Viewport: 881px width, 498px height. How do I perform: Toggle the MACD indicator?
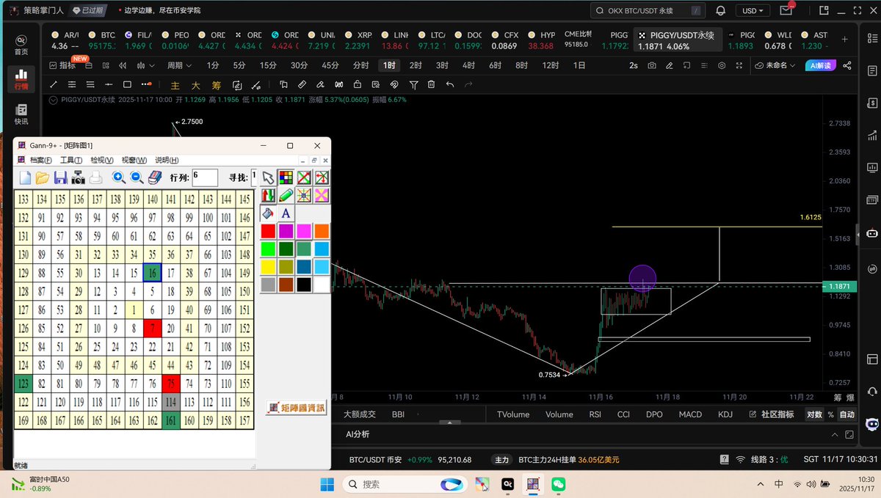pyautogui.click(x=690, y=414)
